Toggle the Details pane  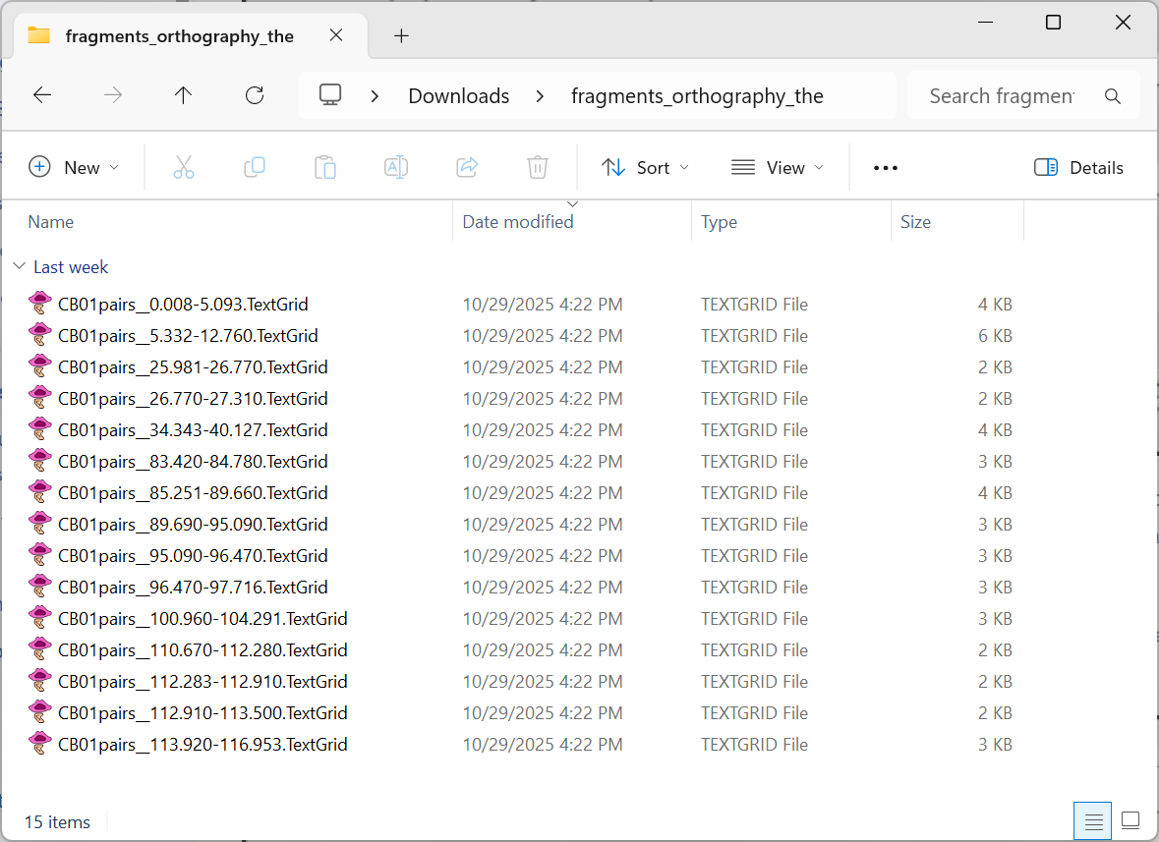point(1078,168)
